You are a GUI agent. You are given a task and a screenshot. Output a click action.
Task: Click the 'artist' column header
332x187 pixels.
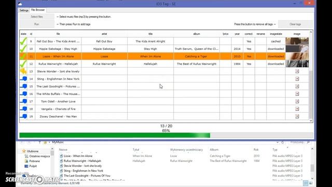coord(104,34)
